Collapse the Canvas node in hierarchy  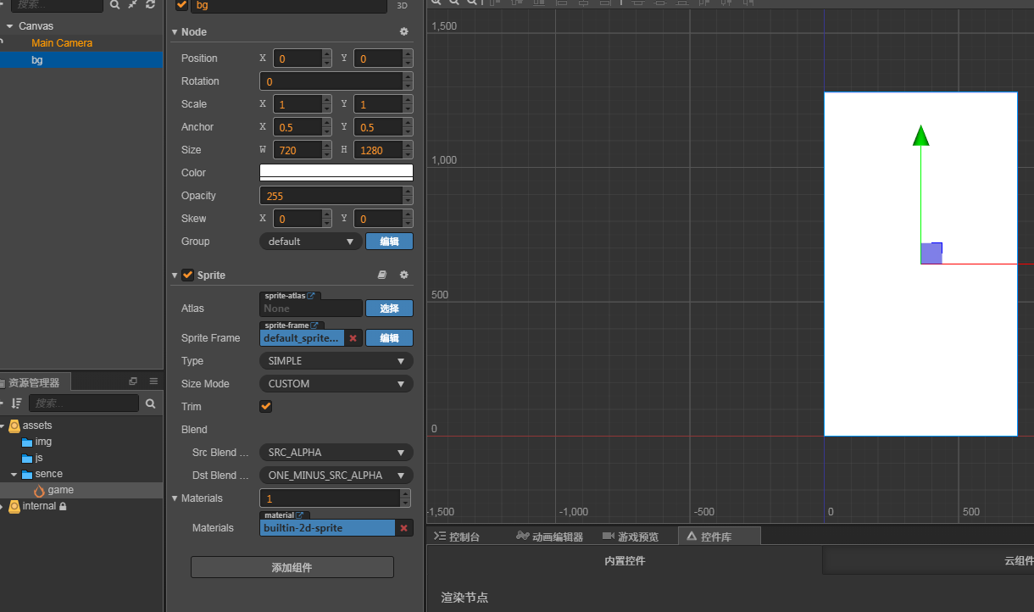[x=9, y=26]
